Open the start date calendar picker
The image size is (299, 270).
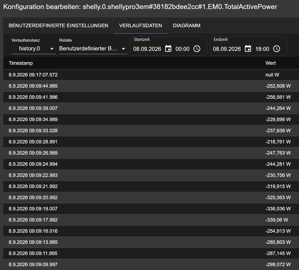coord(168,49)
